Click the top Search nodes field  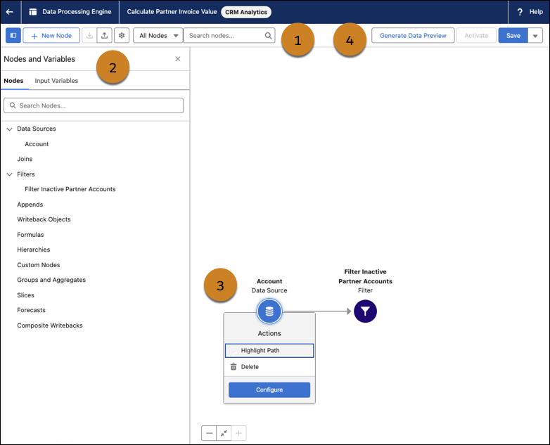pos(229,35)
